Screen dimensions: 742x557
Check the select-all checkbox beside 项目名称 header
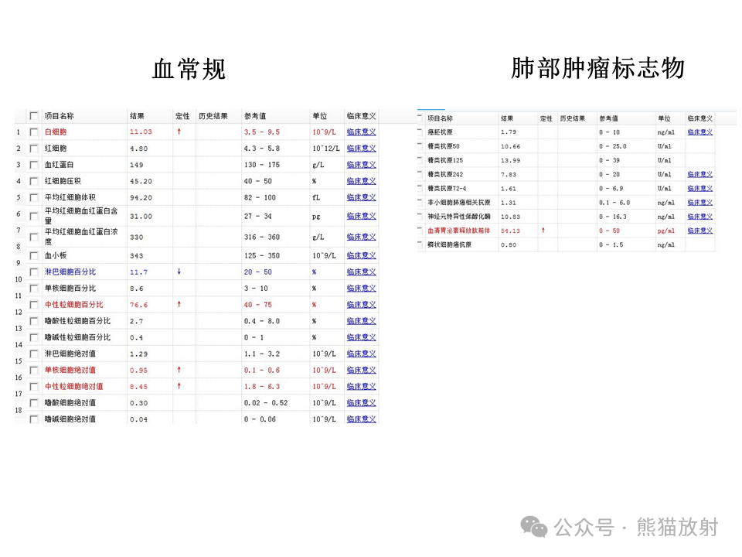click(33, 116)
